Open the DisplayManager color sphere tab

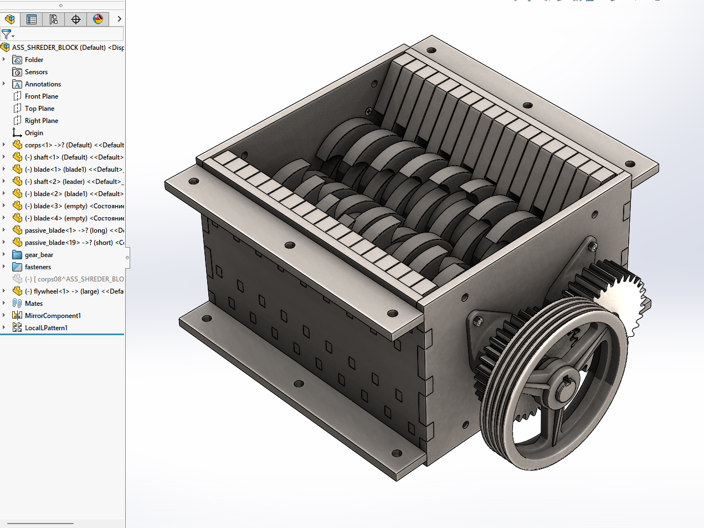(98, 19)
